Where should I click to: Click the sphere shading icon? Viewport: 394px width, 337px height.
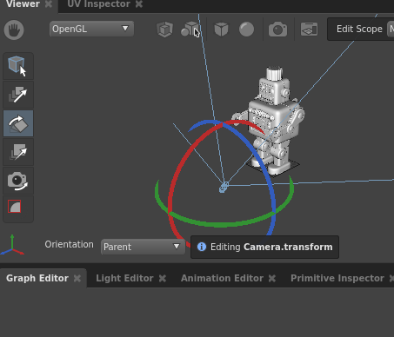[x=246, y=30]
